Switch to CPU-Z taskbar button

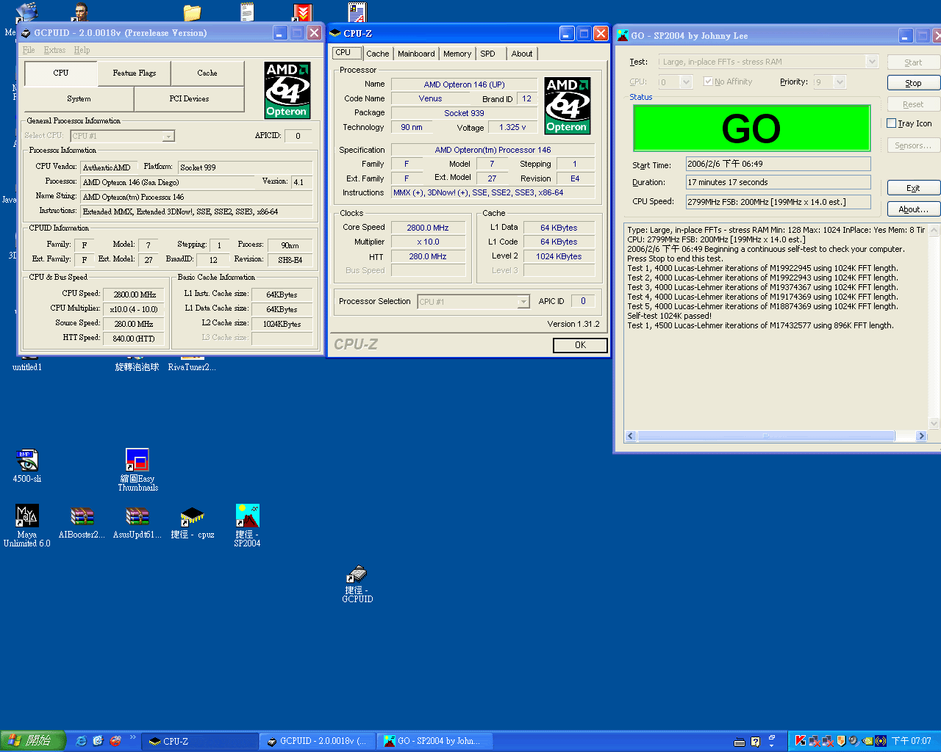click(x=200, y=742)
